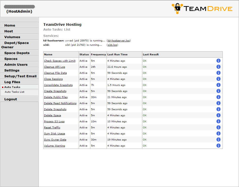Click the info icon next to Process S3 Logs

218,121
